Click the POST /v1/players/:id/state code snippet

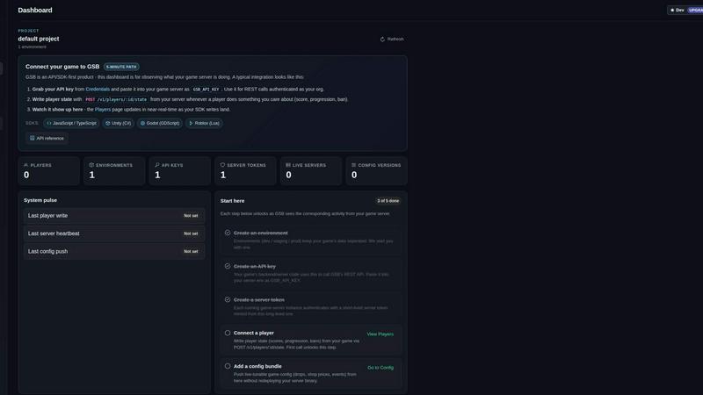tap(116, 99)
